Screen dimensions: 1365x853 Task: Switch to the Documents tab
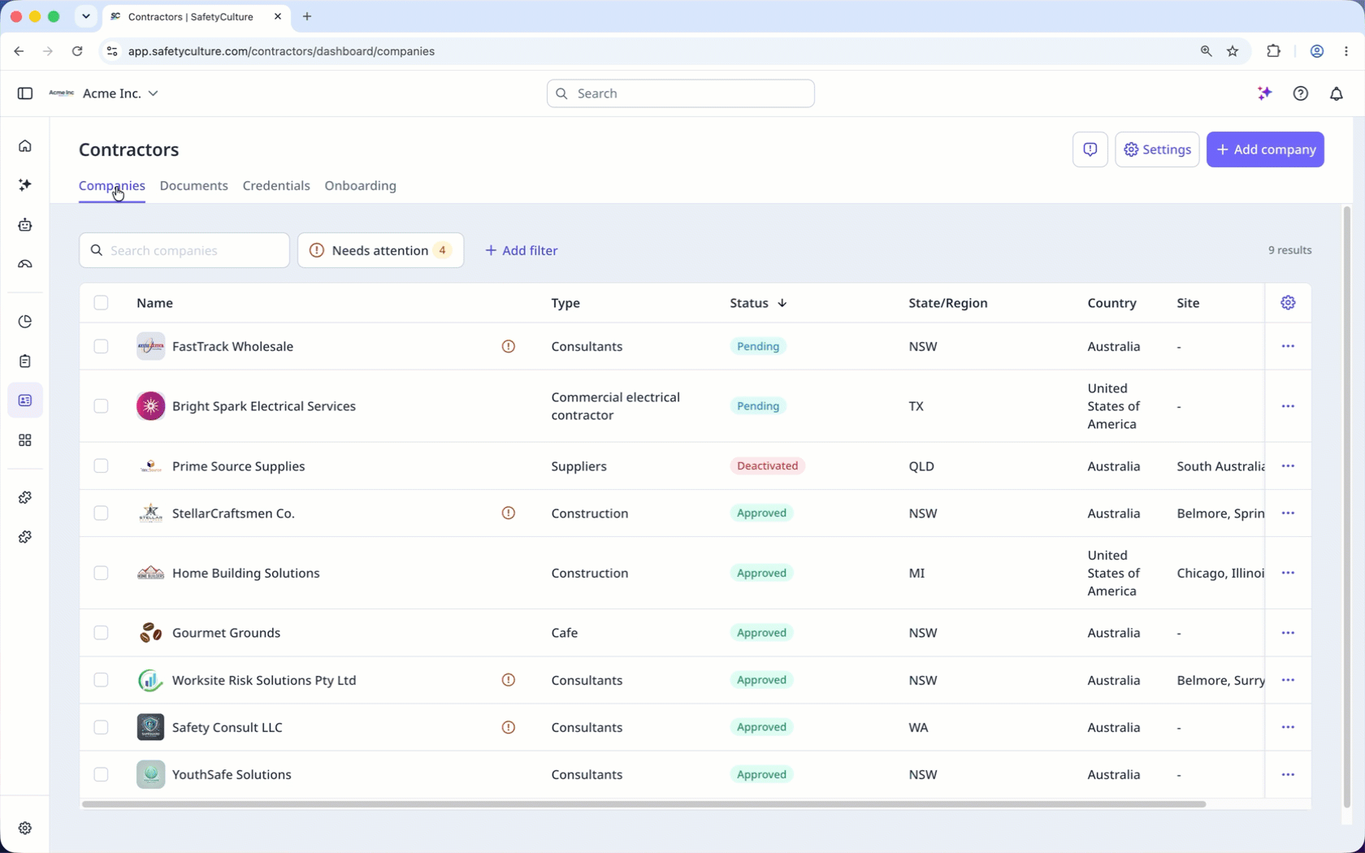coord(194,186)
